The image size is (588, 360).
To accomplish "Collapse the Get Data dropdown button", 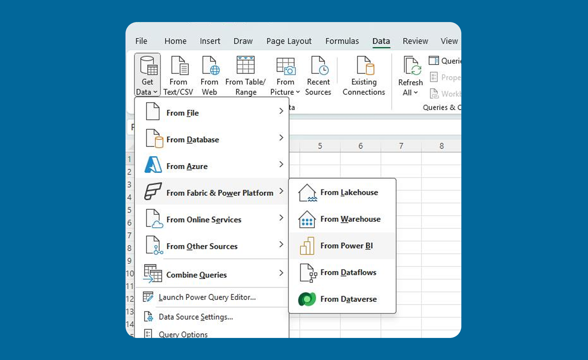I will click(147, 76).
